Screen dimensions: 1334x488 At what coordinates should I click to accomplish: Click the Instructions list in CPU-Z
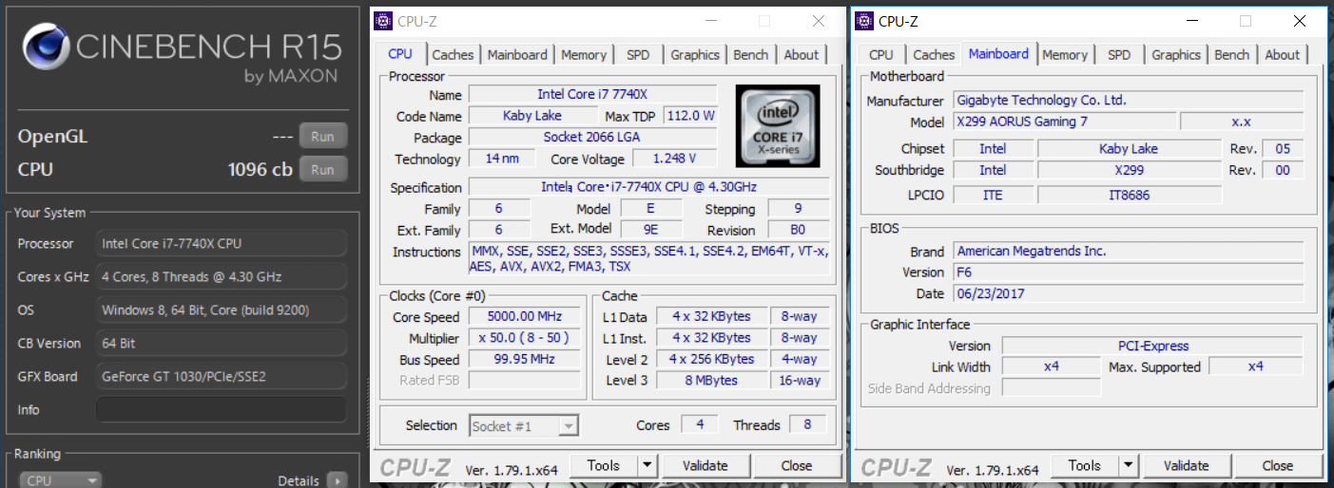tap(649, 259)
